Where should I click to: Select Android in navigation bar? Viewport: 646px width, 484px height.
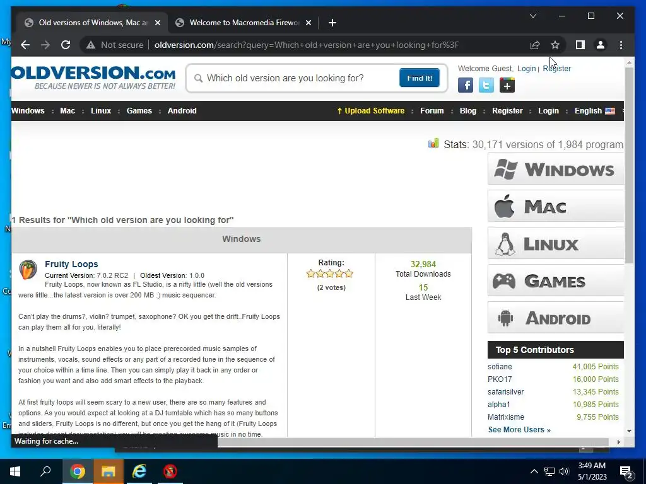[x=182, y=111]
